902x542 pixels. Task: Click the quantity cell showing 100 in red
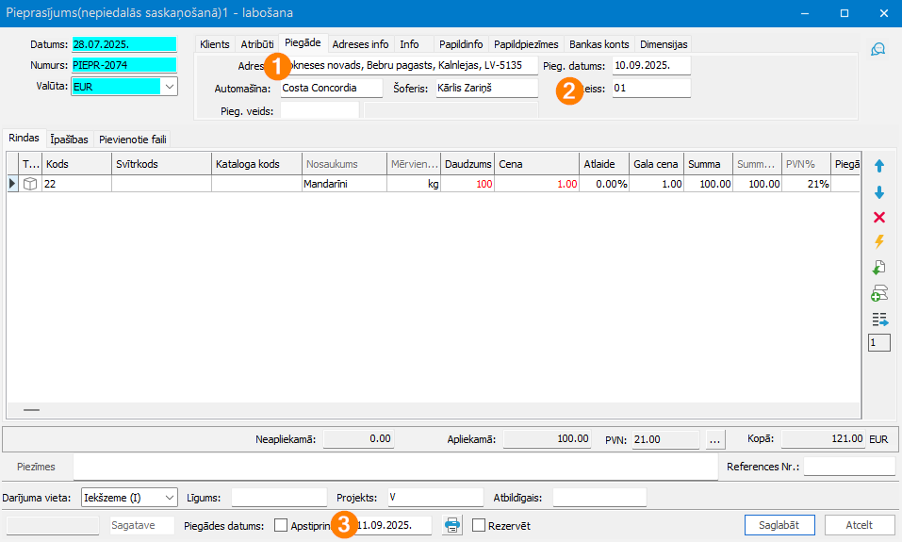(467, 184)
